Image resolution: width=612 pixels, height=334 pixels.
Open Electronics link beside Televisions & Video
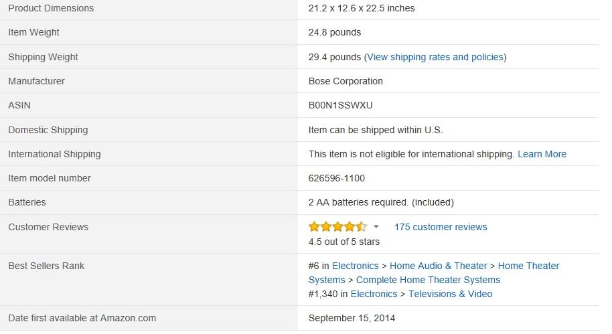click(374, 294)
